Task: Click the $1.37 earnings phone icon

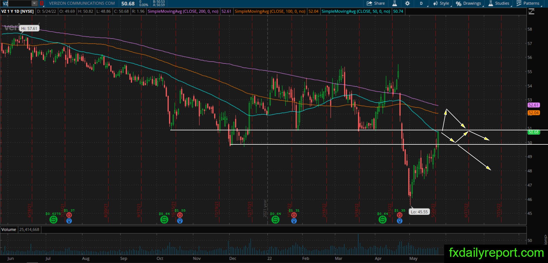Action: click(x=69, y=215)
